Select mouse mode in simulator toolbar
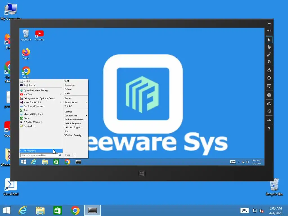The width and height of the screenshot is (288, 216). click(x=269, y=40)
